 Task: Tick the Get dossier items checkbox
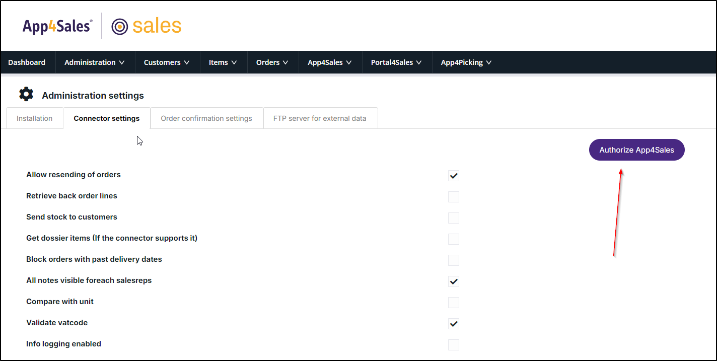[454, 239]
